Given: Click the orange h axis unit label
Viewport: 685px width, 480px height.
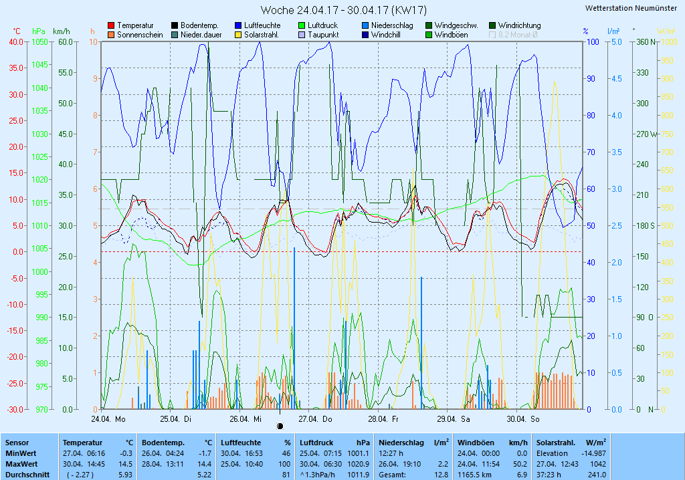Looking at the screenshot, I should (92, 31).
